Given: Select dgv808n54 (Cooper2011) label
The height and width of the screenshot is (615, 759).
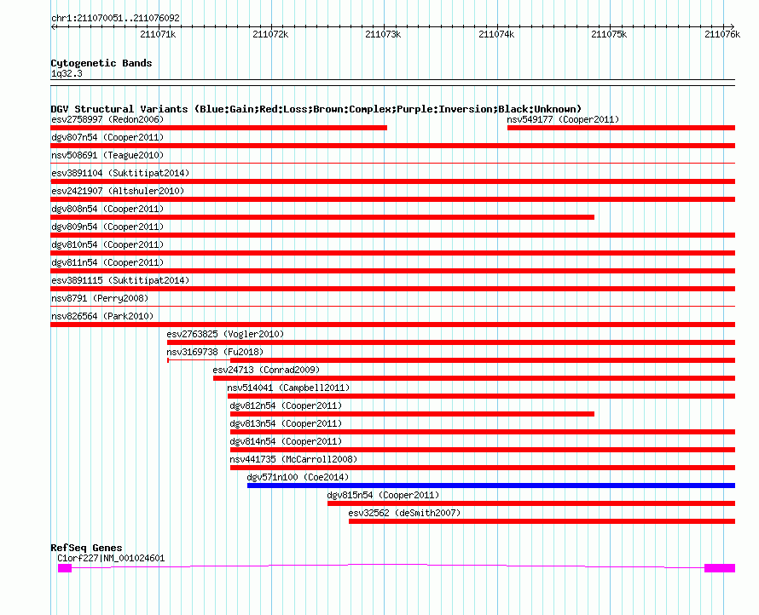Looking at the screenshot, I should (x=107, y=209).
